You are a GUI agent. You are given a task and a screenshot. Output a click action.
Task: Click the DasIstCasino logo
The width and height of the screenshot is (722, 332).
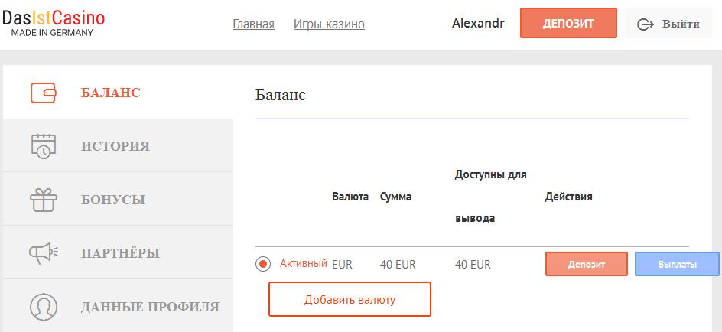(54, 23)
